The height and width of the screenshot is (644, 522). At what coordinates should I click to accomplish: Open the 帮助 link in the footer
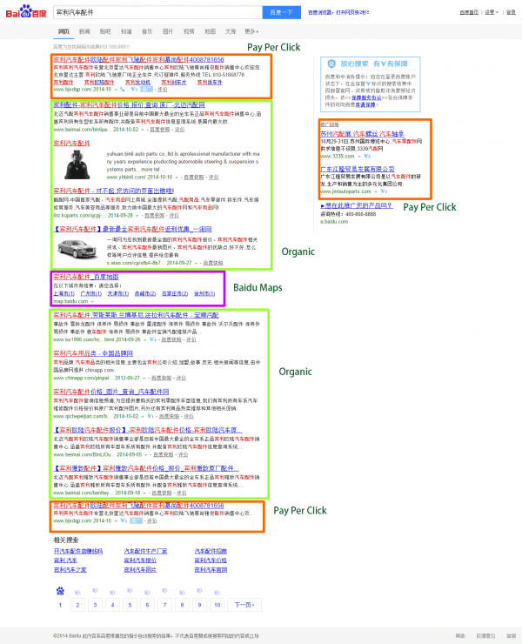coord(460,636)
